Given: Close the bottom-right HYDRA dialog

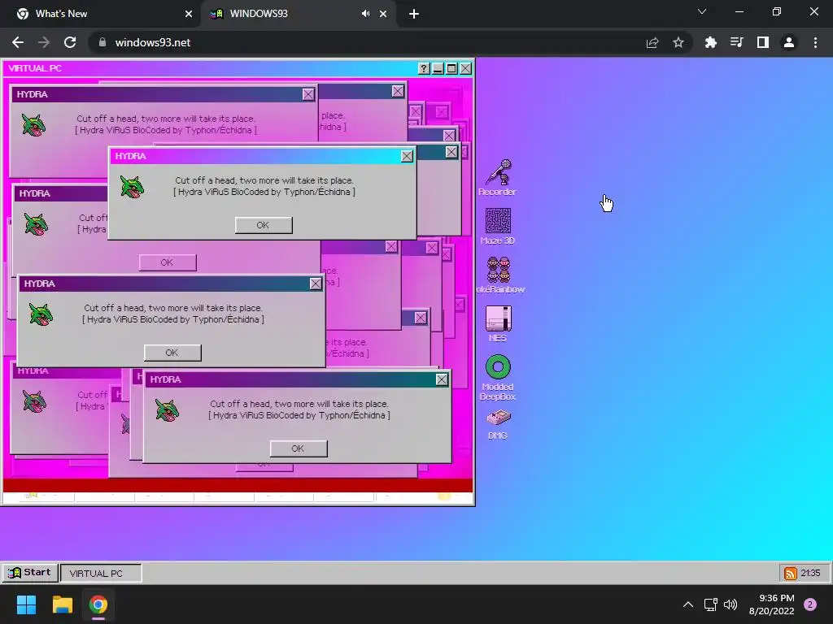Looking at the screenshot, I should 442,379.
